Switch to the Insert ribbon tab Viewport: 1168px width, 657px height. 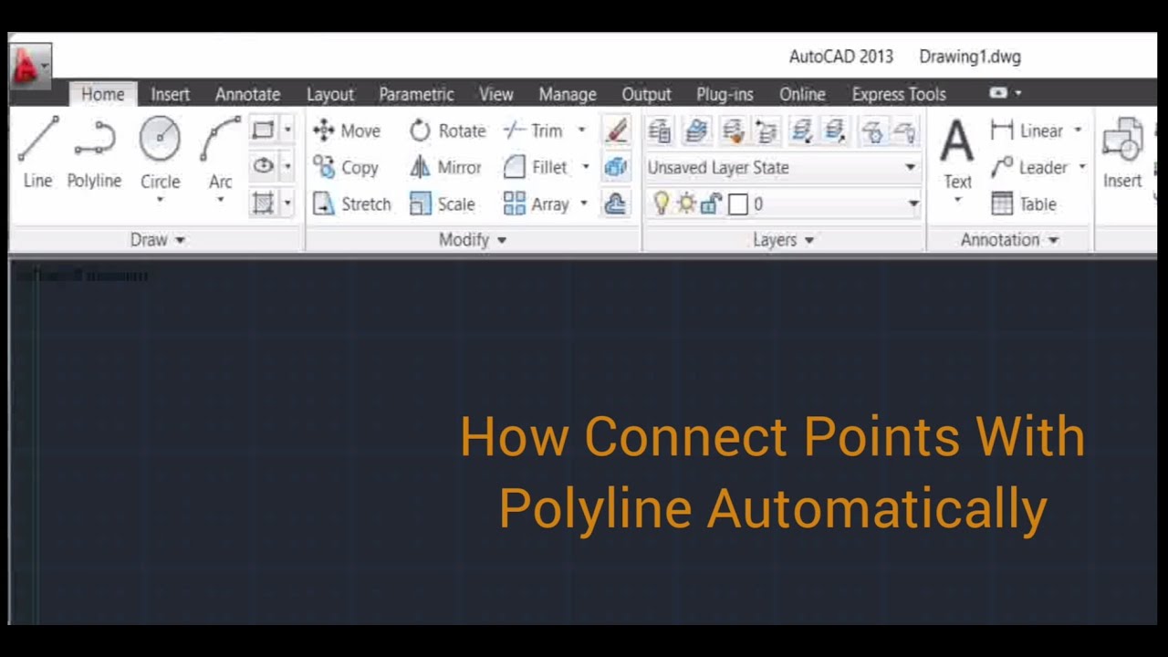coord(170,94)
